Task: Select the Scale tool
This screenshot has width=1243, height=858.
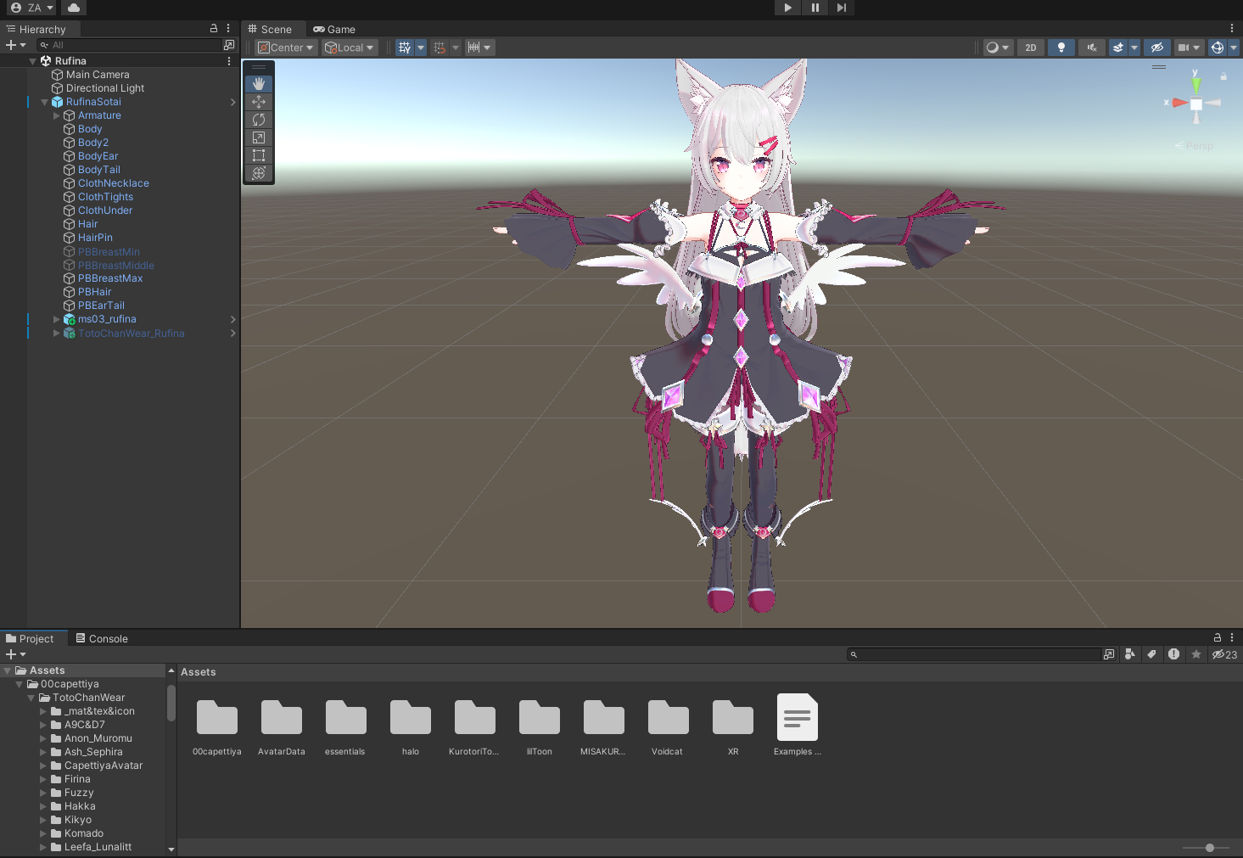Action: point(259,137)
